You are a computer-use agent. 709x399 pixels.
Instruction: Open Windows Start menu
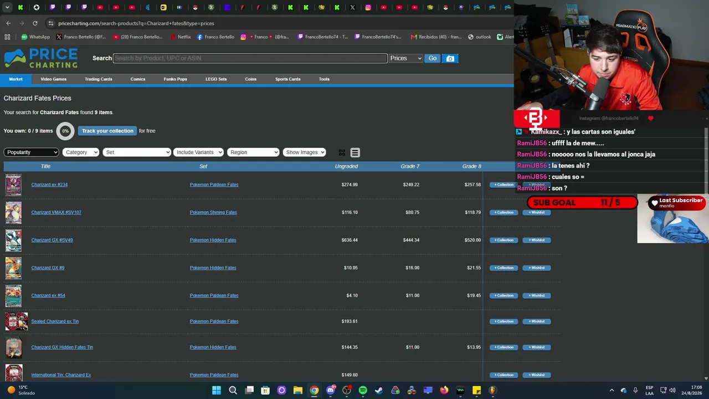click(217, 390)
